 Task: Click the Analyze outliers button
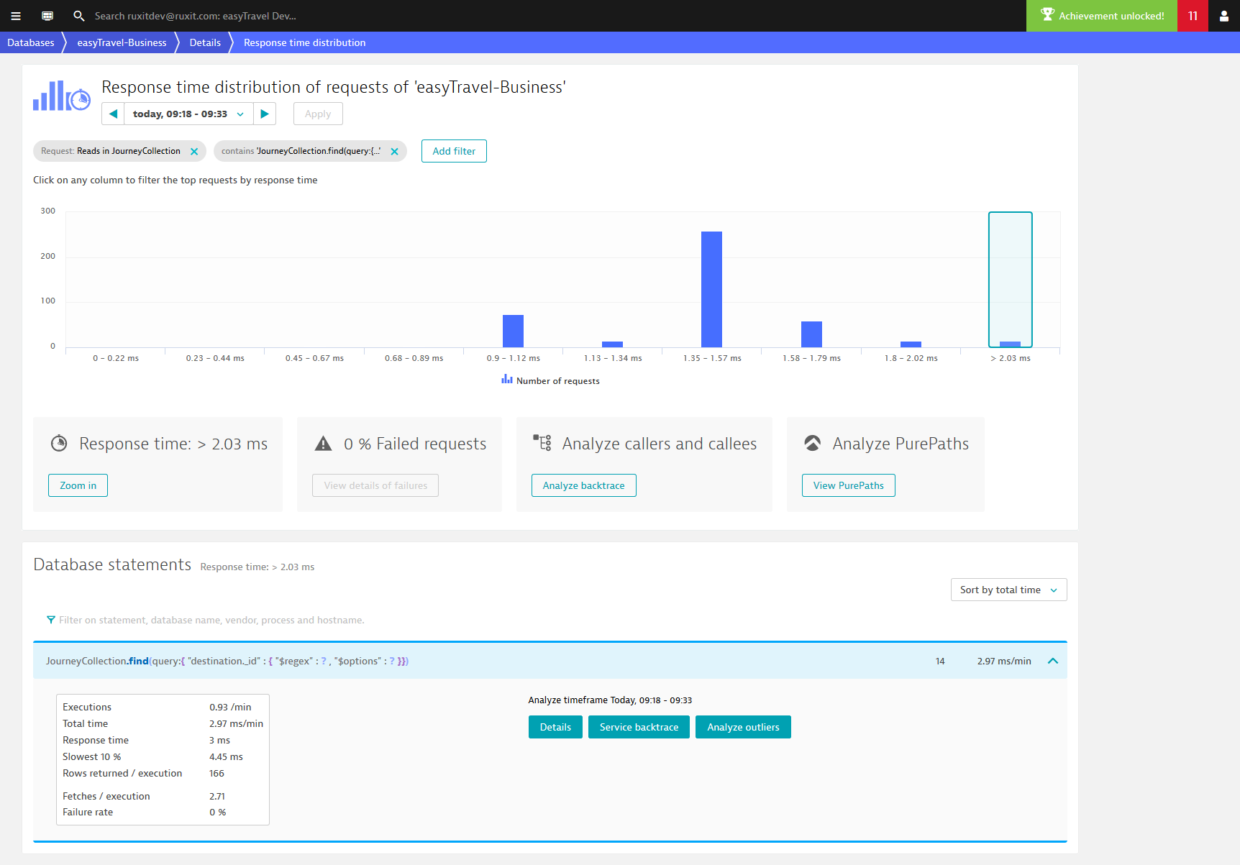(x=743, y=727)
